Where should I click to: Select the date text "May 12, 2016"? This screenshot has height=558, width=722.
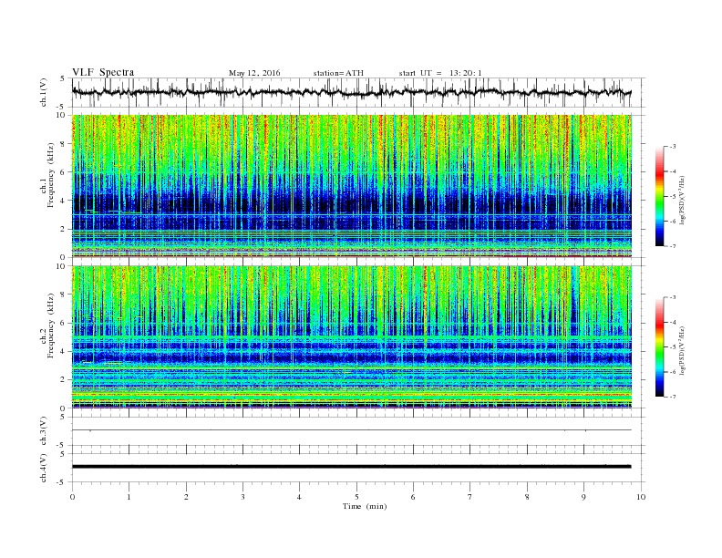tap(254, 73)
